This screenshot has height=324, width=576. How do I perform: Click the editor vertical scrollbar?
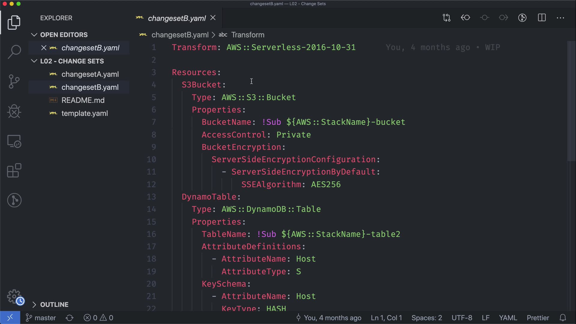coord(571,102)
